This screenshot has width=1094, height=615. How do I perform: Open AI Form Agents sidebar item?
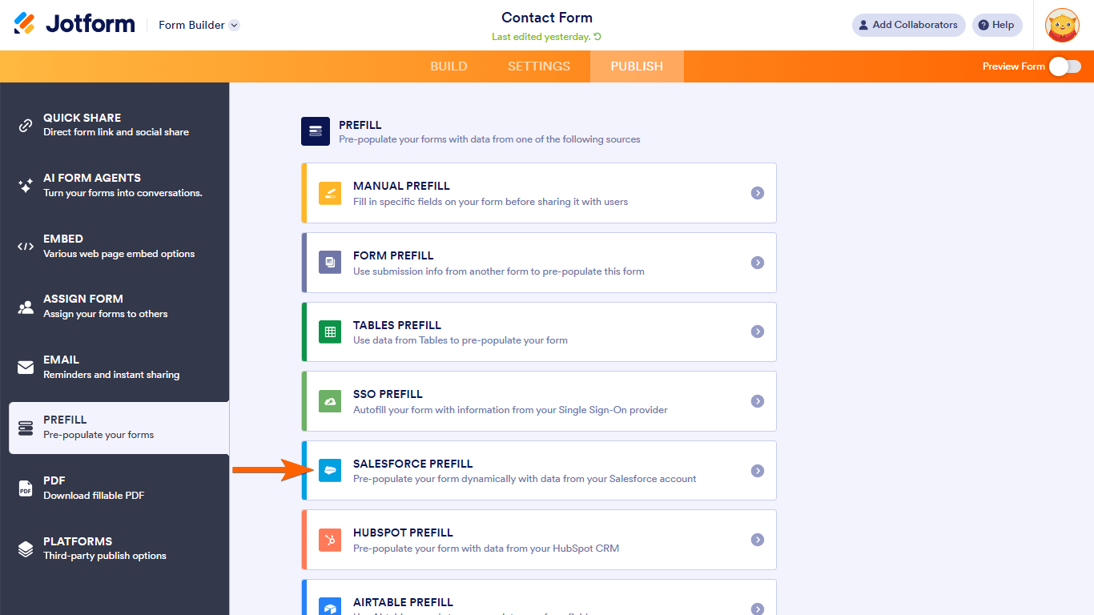(x=116, y=185)
